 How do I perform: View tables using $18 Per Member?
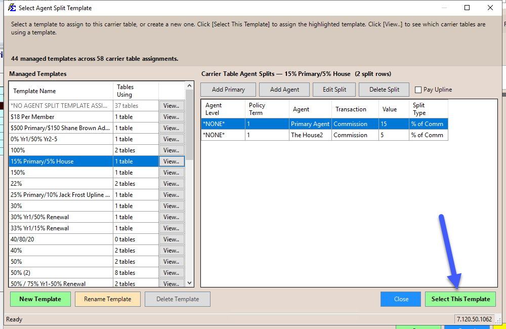pos(171,117)
